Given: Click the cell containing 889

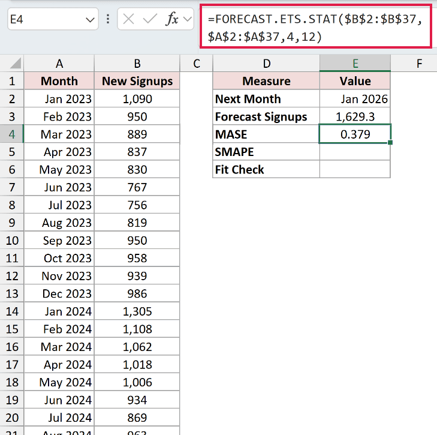Looking at the screenshot, I should coord(137,134).
